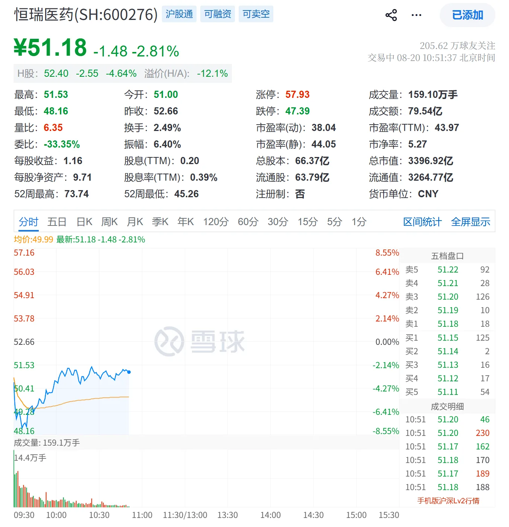Select the 5分 chart tab
509x527 pixels.
[x=334, y=222]
